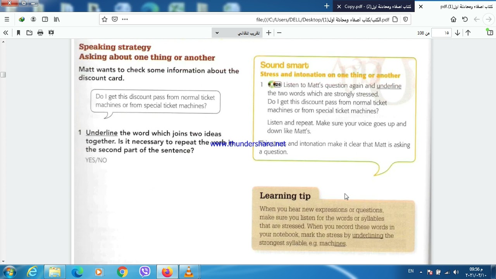Zoom out the PDF with minus

coord(279,33)
